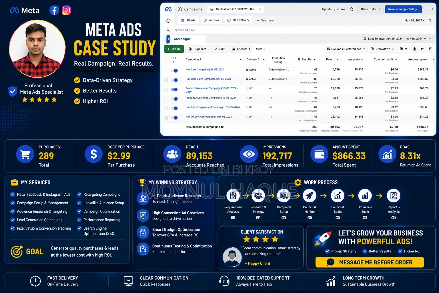Viewport: 439px width, 293px height.
Task: Click the briefcase icon beside My Services
Action: pos(14,182)
